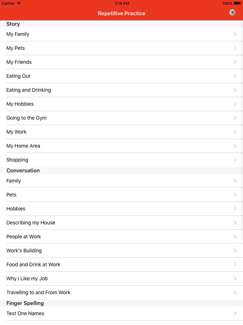Expand the My Pets story row chevron
This screenshot has width=243, height=325.
[235, 48]
